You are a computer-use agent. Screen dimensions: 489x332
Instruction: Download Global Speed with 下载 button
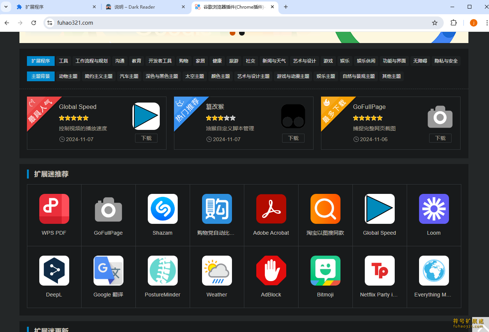coord(146,138)
